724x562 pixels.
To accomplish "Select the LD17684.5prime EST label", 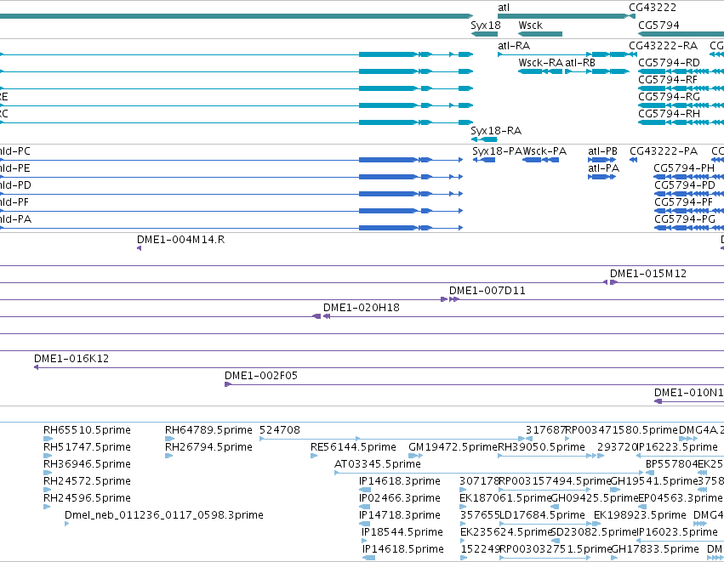I will tap(543, 515).
